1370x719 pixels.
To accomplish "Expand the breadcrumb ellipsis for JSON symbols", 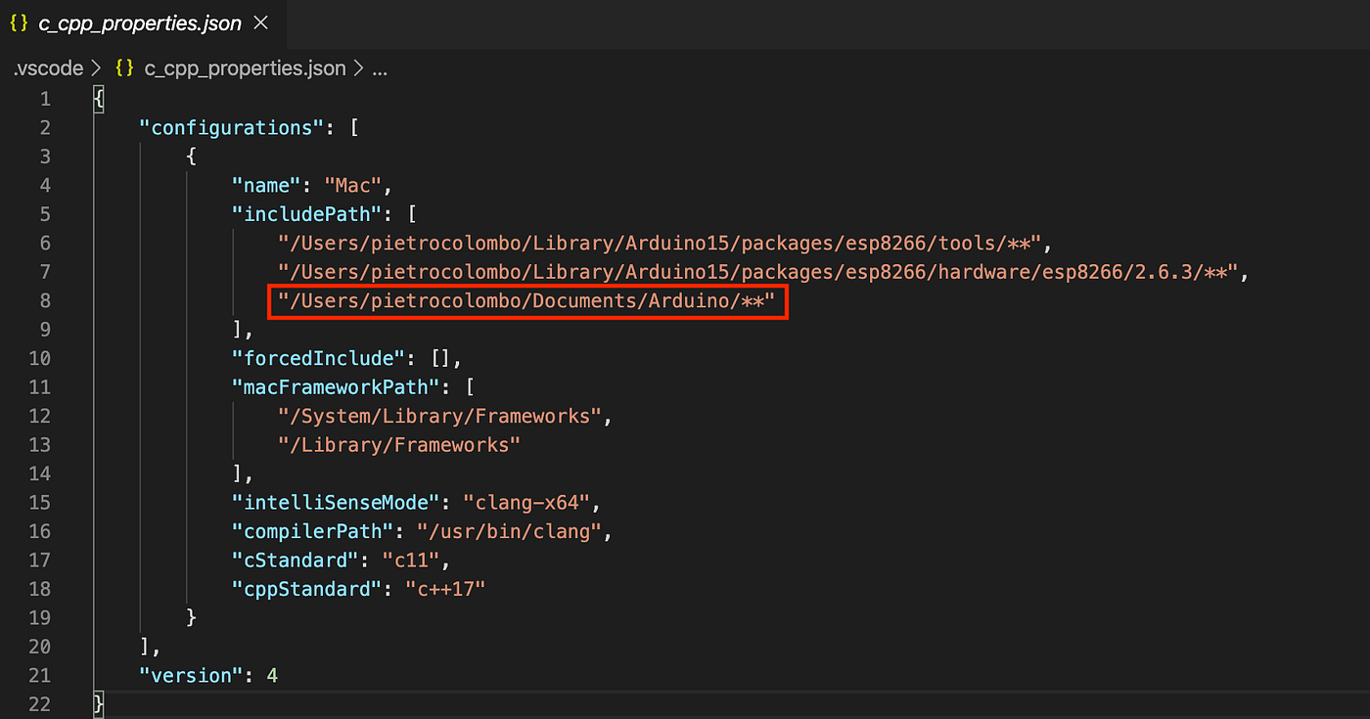I will (x=378, y=67).
